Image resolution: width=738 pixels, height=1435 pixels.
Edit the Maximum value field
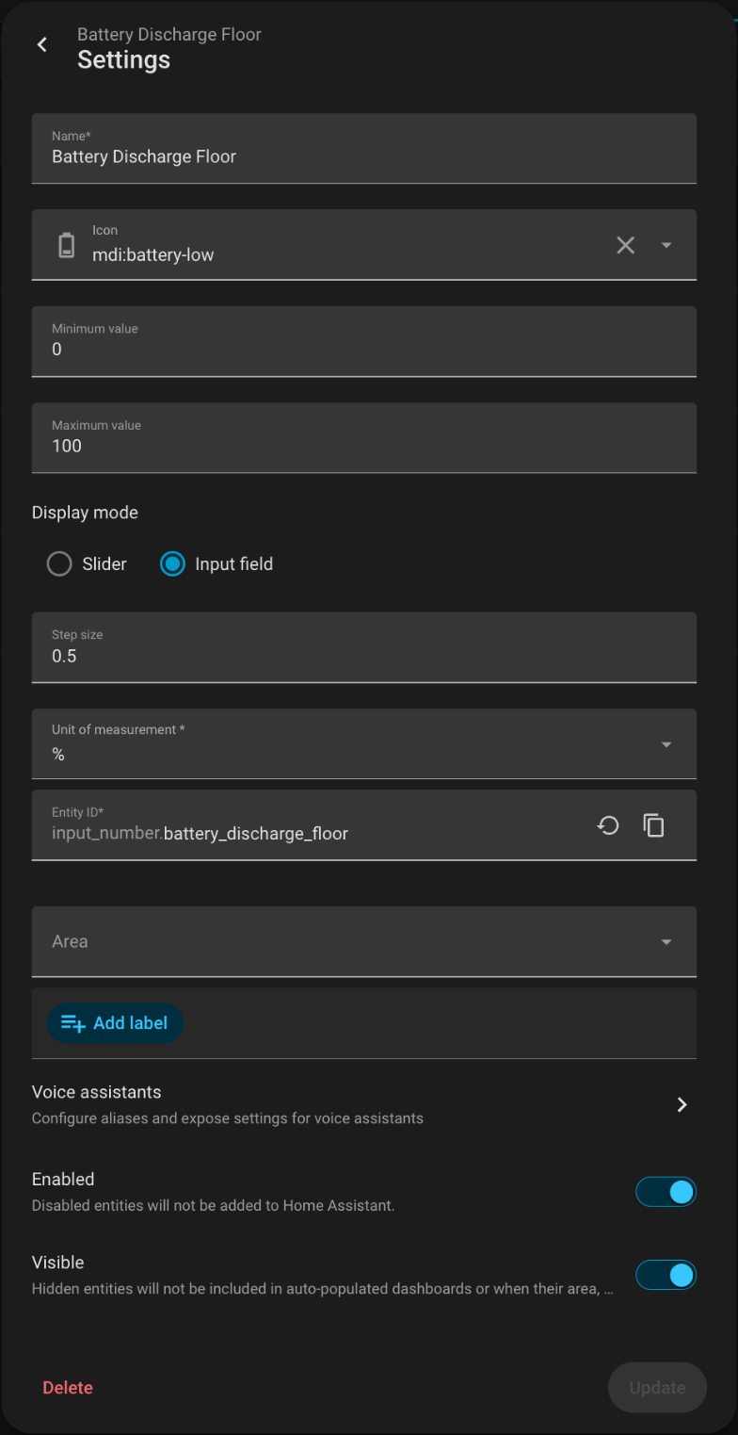[x=364, y=438]
